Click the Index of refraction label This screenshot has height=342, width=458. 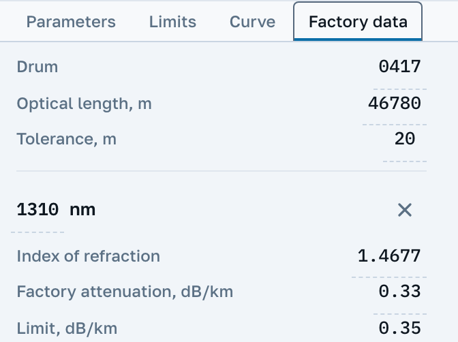pyautogui.click(x=88, y=256)
